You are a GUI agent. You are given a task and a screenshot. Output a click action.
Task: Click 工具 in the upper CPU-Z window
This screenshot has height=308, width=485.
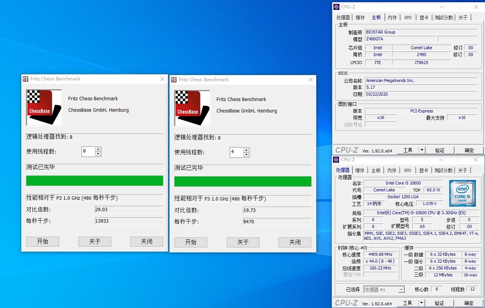pyautogui.click(x=408, y=150)
